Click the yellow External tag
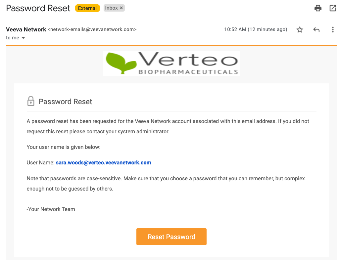Screen dimensions: 339x260 [87, 8]
